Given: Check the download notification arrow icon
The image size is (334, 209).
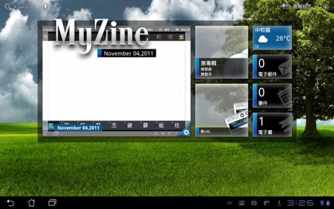Looking at the screenshot, I should (x=279, y=203).
